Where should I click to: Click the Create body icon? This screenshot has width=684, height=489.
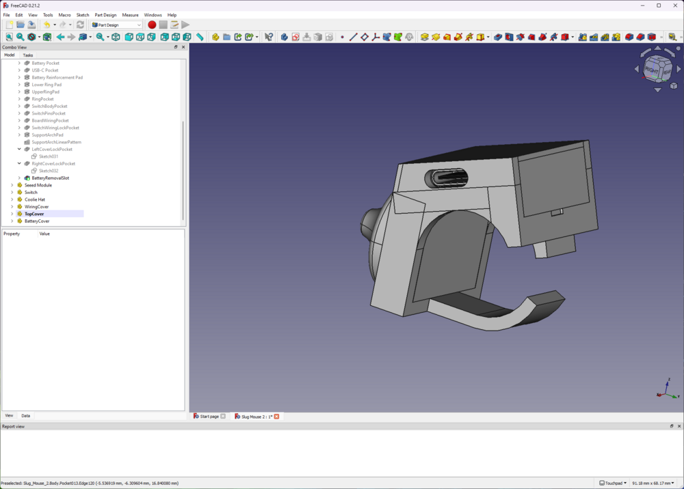[284, 37]
